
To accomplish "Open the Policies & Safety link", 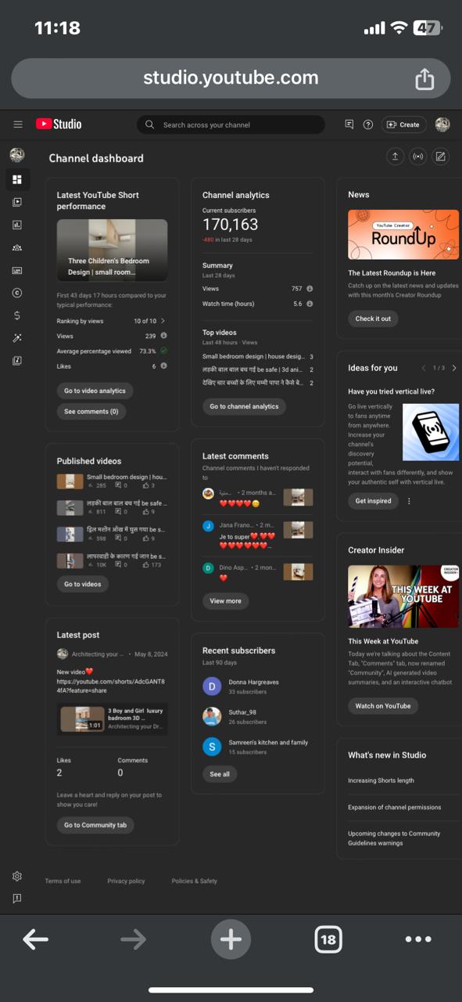I will [x=195, y=881].
